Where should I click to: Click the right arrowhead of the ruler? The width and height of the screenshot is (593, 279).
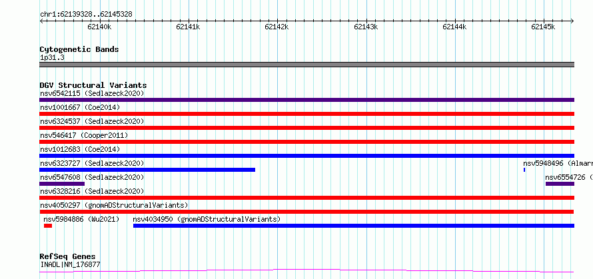pos(572,21)
